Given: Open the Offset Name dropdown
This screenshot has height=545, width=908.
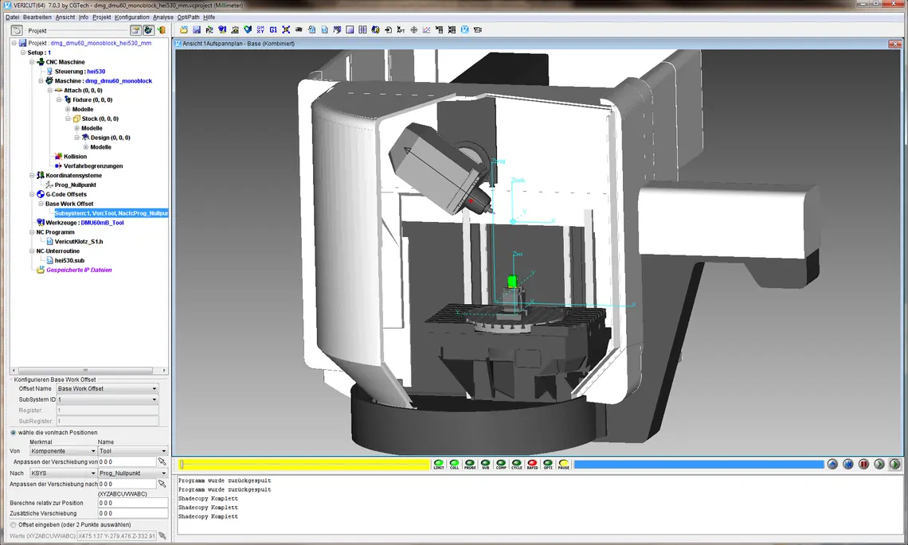Looking at the screenshot, I should [x=108, y=389].
